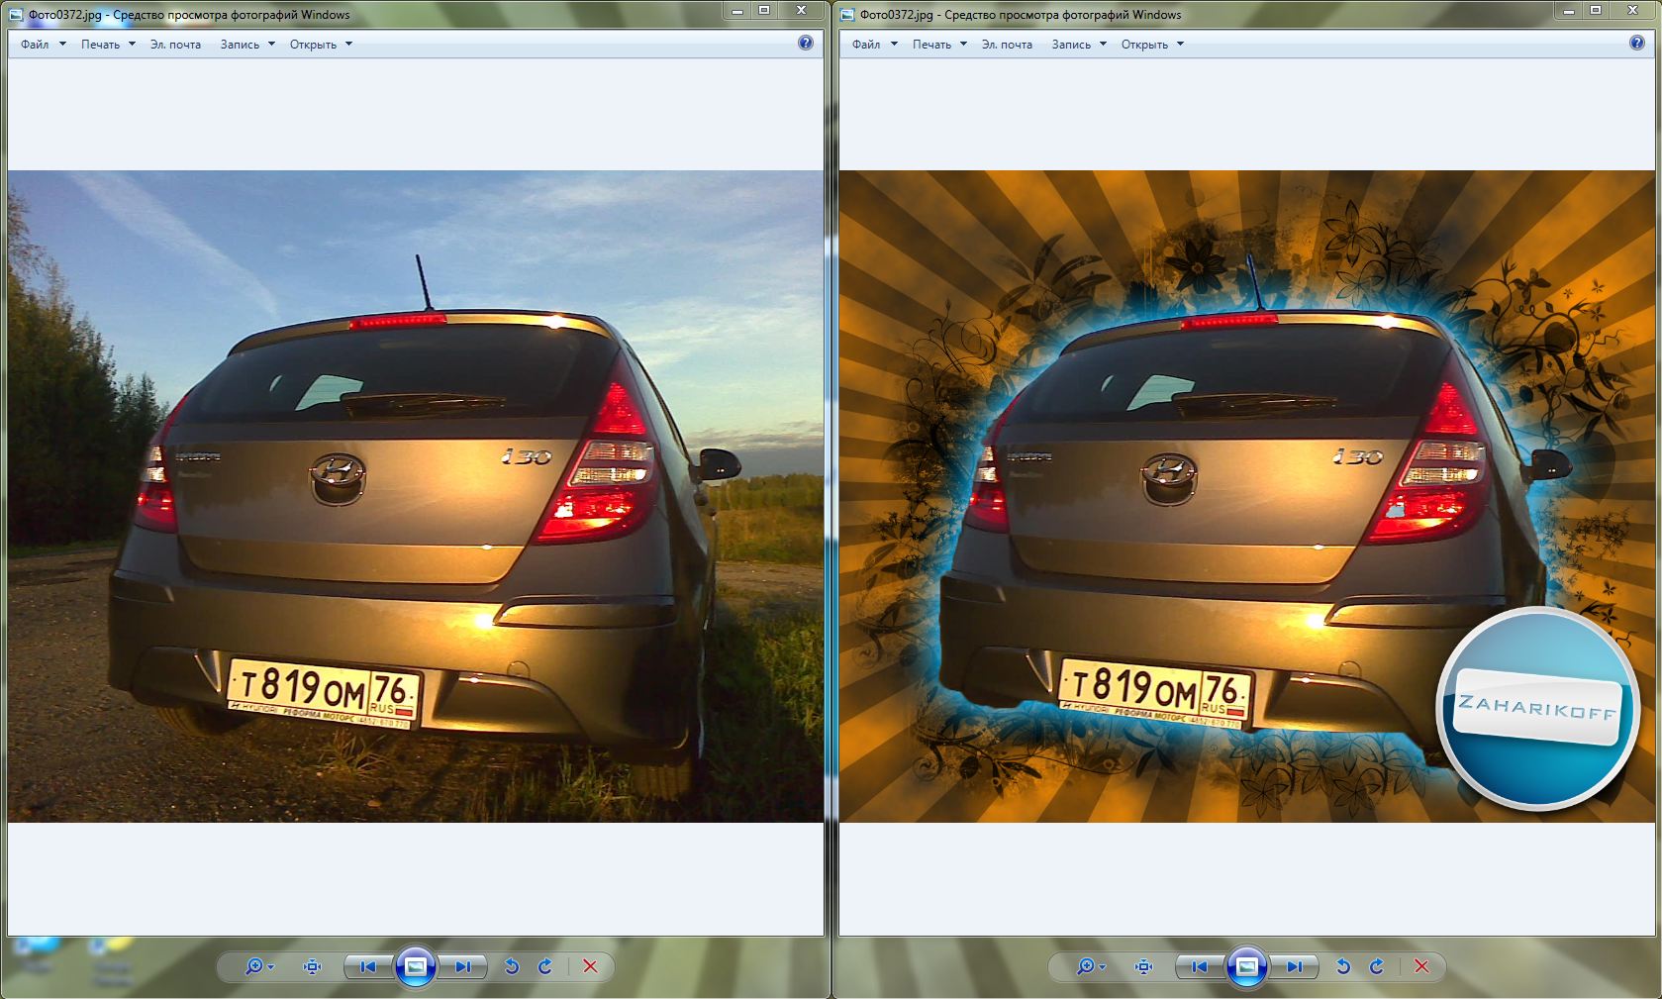The height and width of the screenshot is (999, 1662).
Task: Play slideshow in the right viewer
Action: pos(1247,966)
